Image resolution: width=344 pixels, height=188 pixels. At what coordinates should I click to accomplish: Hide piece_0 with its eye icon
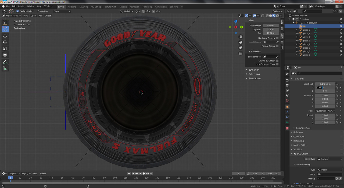click(x=341, y=30)
